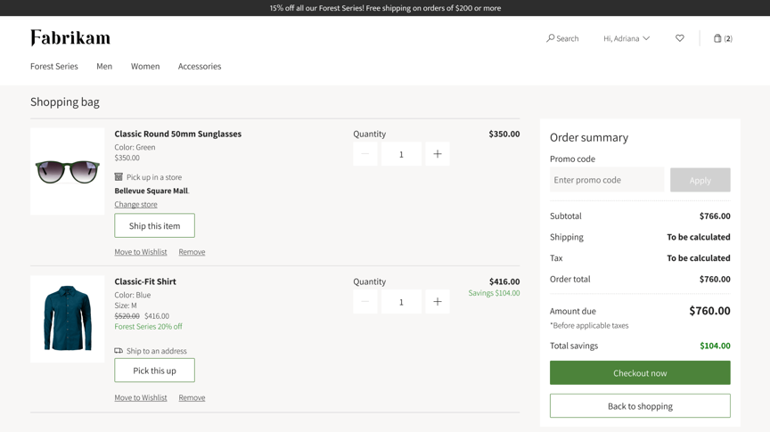The image size is (770, 432).
Task: Click the 15% off Forest Series promo banner
Action: (x=385, y=8)
